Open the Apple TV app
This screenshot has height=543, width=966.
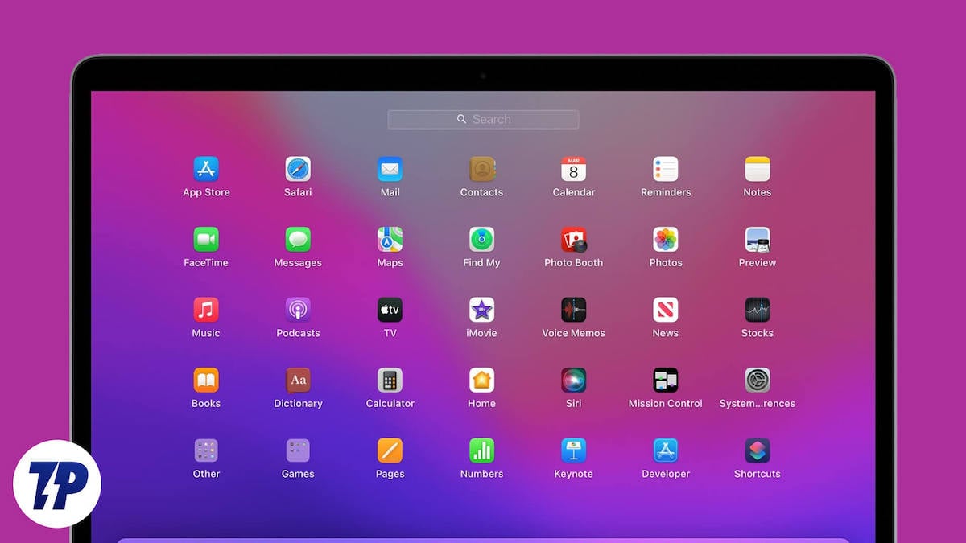(390, 310)
